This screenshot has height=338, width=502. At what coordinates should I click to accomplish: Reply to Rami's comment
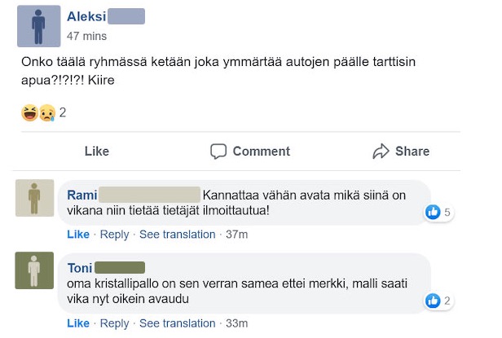[114, 235]
